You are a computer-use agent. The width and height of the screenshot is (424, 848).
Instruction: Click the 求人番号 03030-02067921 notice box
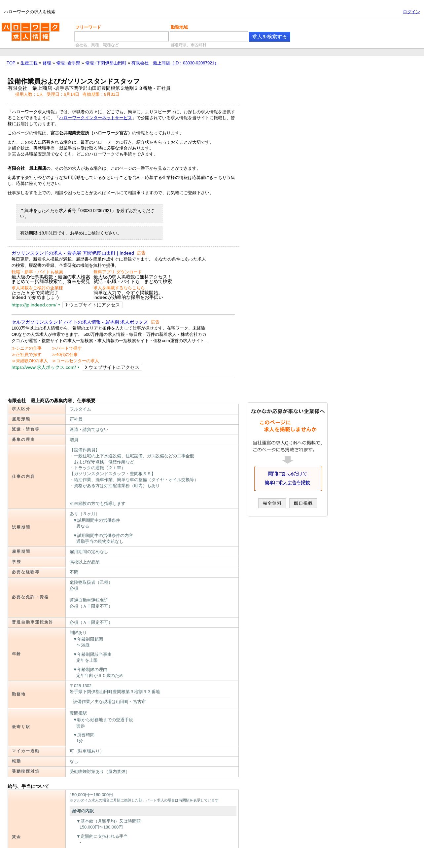(89, 214)
